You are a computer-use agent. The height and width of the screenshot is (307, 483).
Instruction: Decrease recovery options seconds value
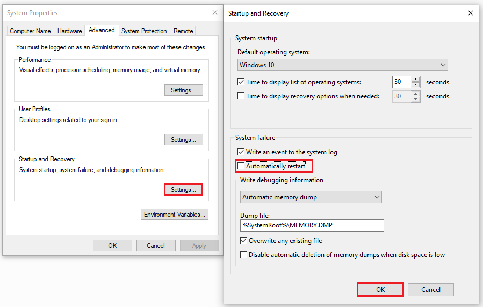click(x=415, y=99)
